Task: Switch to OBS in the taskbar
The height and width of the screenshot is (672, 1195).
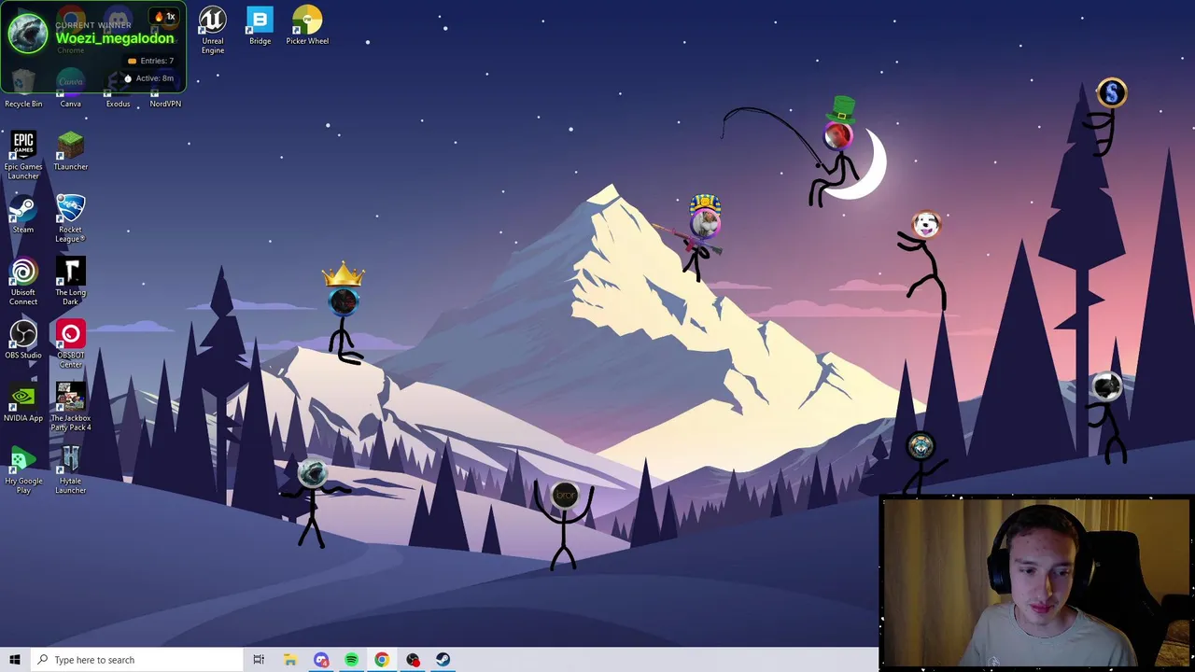Action: tap(413, 660)
